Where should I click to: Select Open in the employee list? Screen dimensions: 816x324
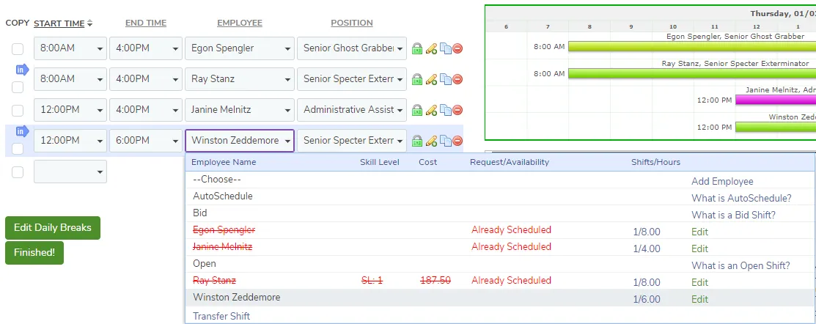[x=205, y=264]
